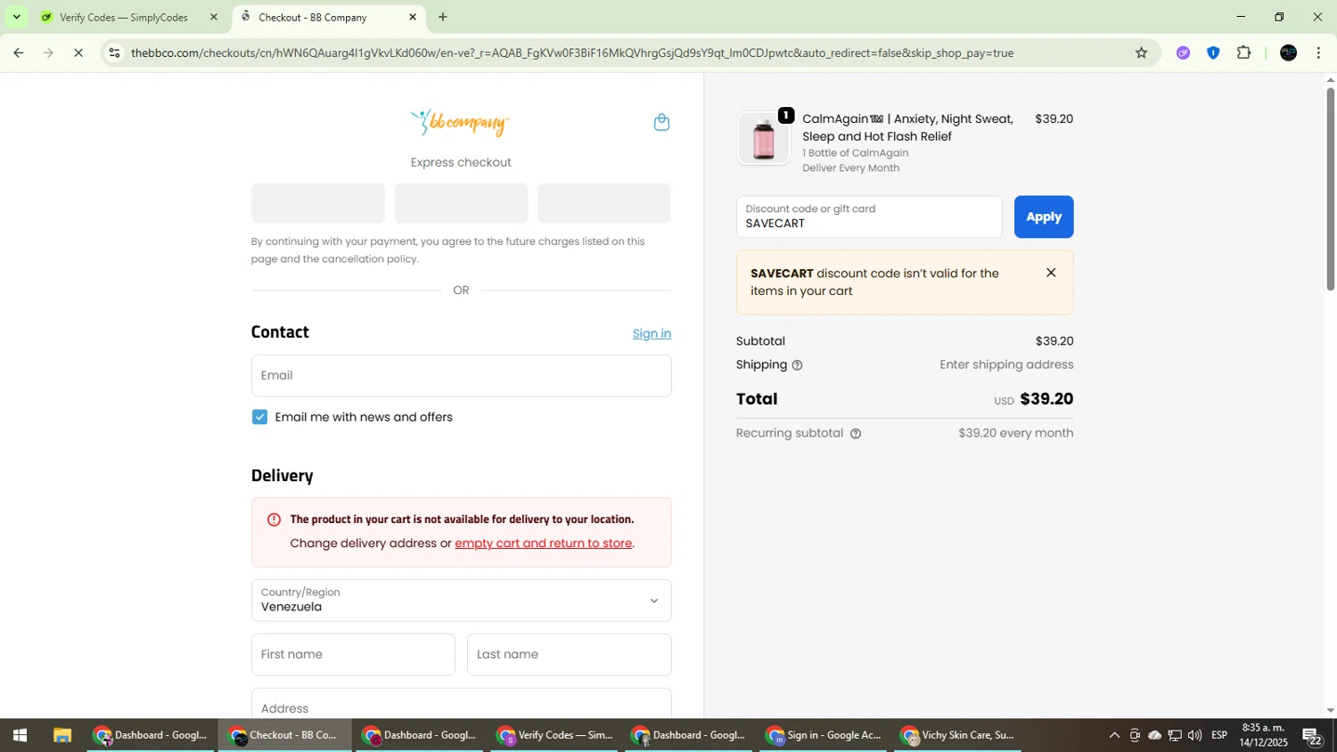Click empty cart and return to store link
The width and height of the screenshot is (1337, 752).
click(x=543, y=544)
